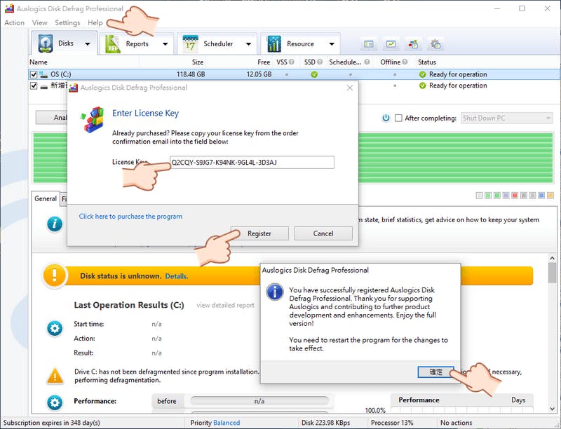Enable the After completing checkbox

point(399,118)
